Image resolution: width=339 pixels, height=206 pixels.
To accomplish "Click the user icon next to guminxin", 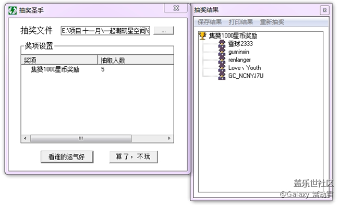I will [222, 52].
